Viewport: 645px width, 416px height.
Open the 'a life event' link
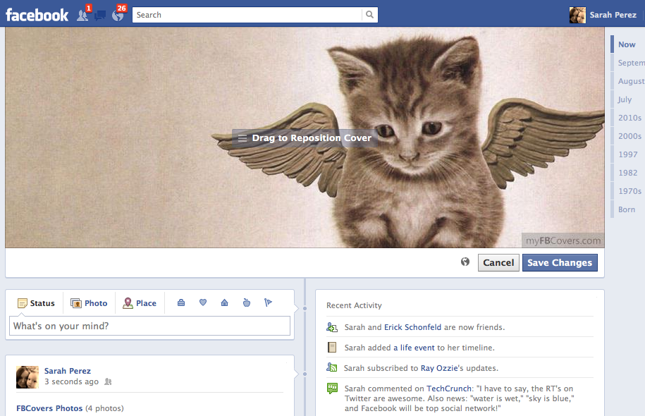point(414,348)
